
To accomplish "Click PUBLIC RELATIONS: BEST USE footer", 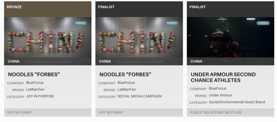I will (x=216, y=112).
